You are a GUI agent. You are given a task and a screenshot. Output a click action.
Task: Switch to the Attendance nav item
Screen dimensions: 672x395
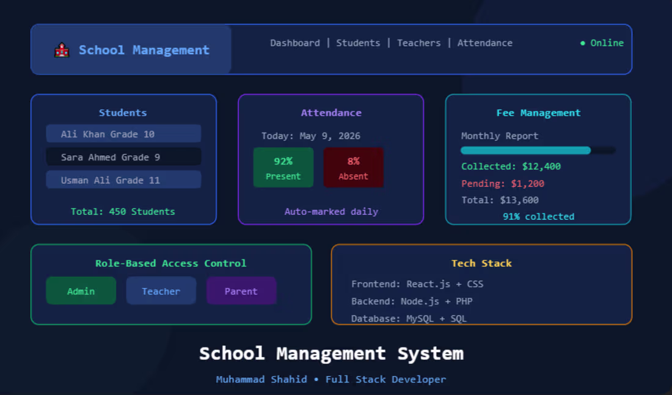(x=484, y=43)
